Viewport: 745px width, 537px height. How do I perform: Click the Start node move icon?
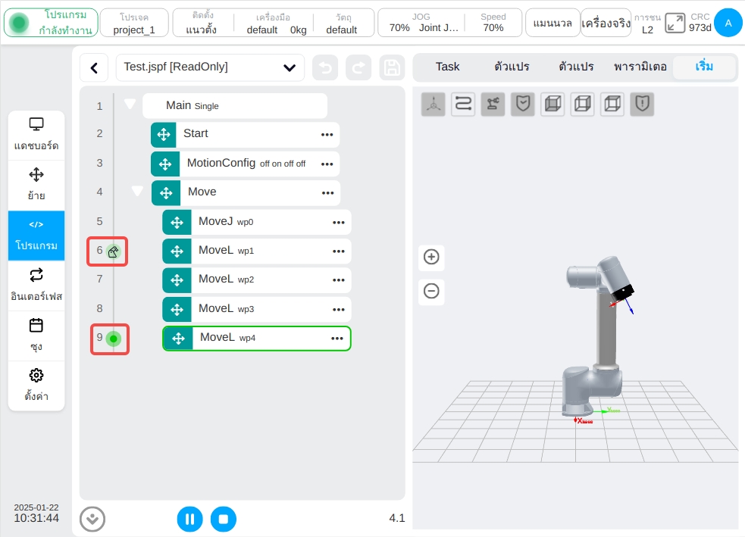(x=164, y=135)
